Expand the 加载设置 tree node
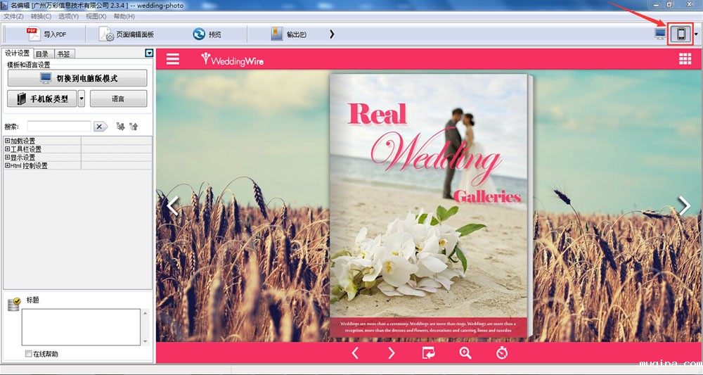703x375 pixels. click(x=8, y=141)
